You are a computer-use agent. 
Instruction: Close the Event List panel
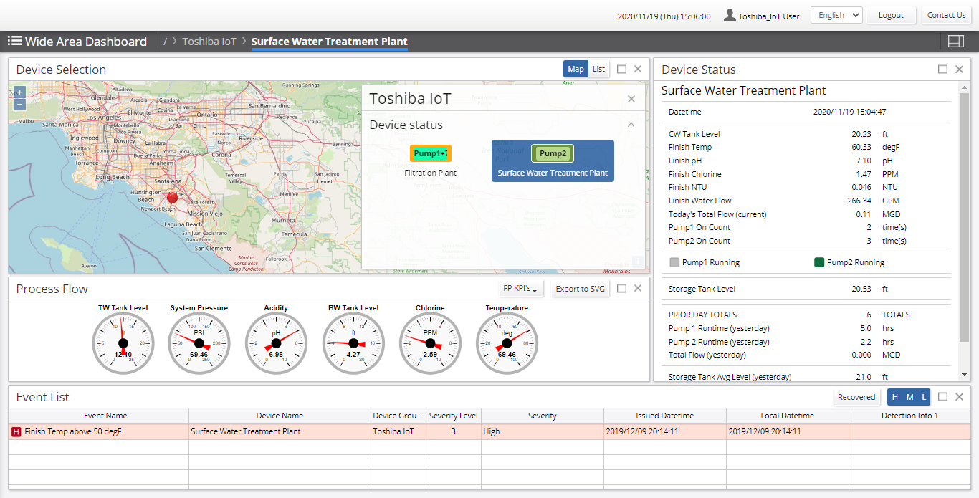(959, 396)
